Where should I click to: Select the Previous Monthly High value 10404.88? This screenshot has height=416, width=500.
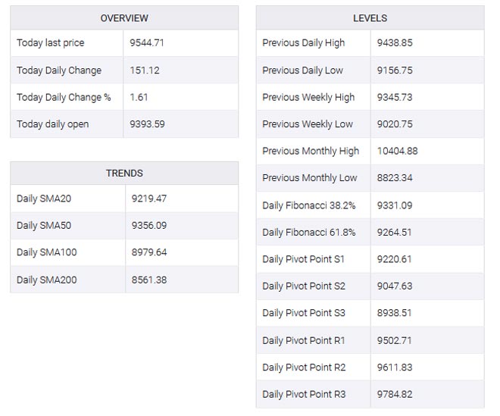pyautogui.click(x=397, y=151)
